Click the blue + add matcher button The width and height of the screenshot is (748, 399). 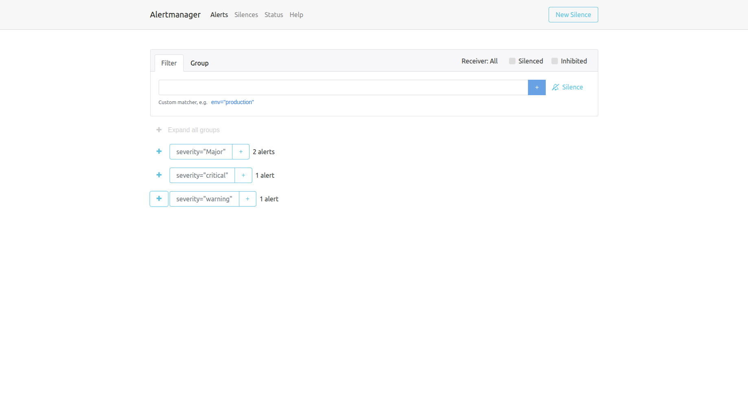click(x=536, y=87)
